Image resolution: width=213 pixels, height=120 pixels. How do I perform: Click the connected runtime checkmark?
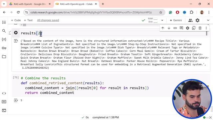(143, 20)
